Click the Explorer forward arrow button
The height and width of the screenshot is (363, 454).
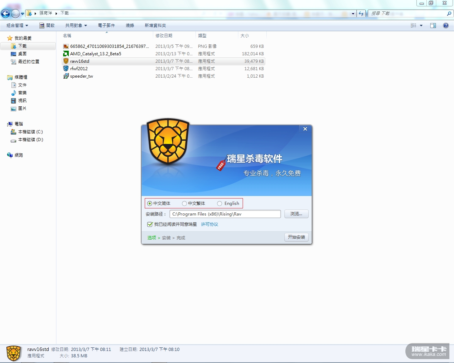click(x=15, y=14)
